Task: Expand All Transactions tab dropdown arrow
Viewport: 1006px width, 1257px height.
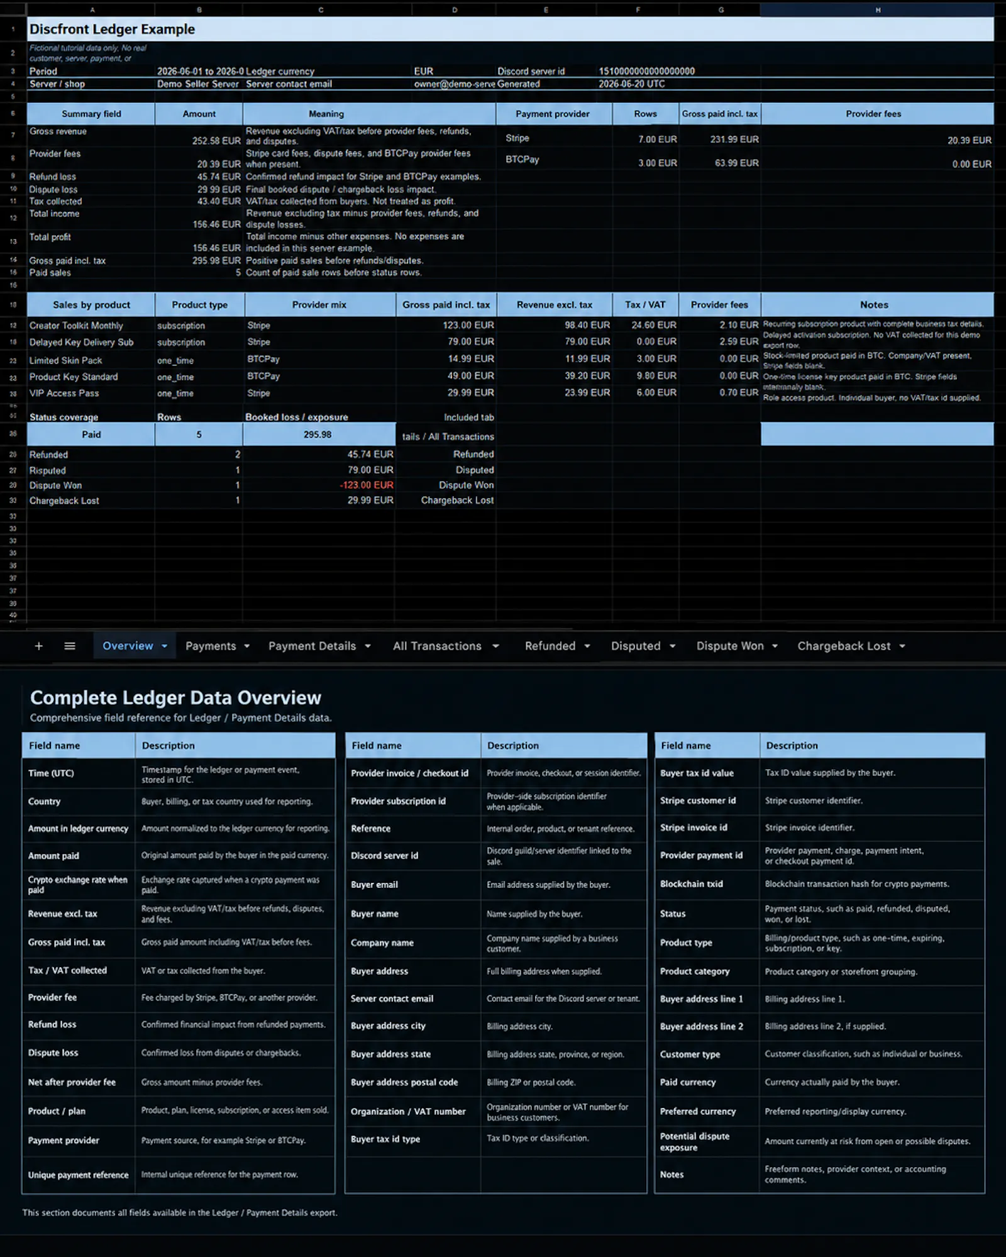Action: click(x=495, y=646)
